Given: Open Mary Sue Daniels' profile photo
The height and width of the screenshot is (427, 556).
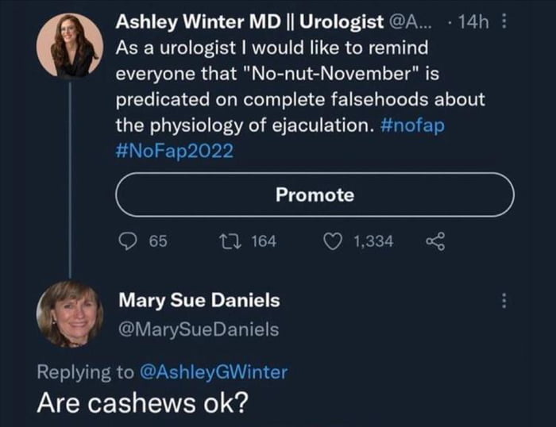Looking at the screenshot, I should tap(69, 314).
